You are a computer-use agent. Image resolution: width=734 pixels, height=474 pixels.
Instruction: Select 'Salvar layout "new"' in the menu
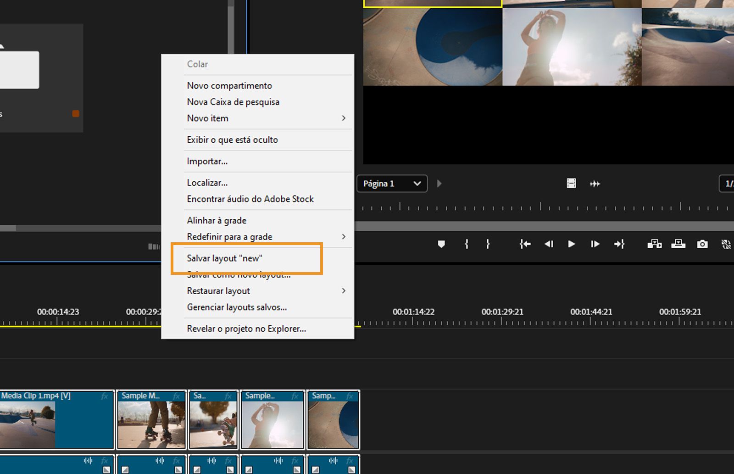coord(224,258)
